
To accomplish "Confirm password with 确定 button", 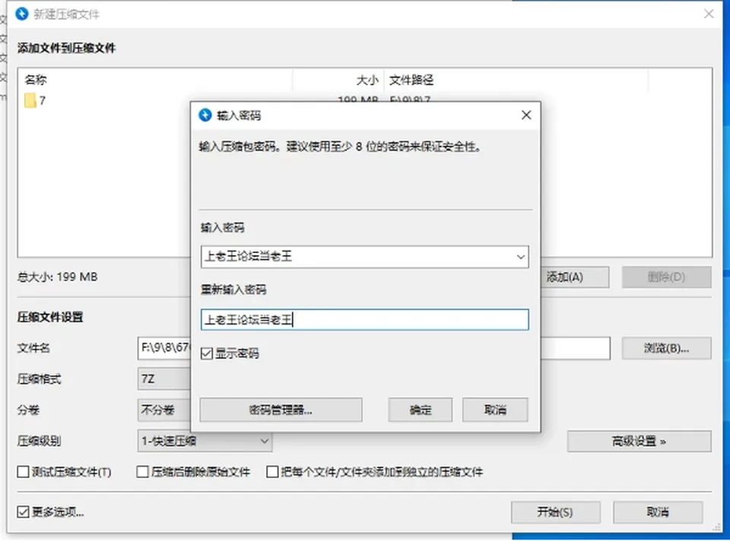I will click(x=421, y=410).
